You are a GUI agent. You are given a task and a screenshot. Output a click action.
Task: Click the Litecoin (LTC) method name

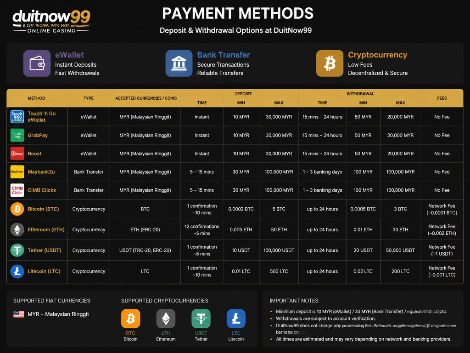tap(44, 271)
